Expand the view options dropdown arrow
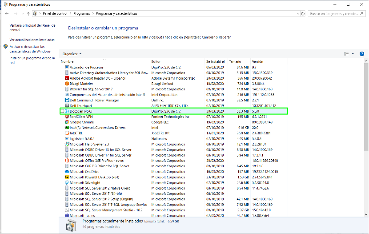The image size is (369, 234). 353,54
